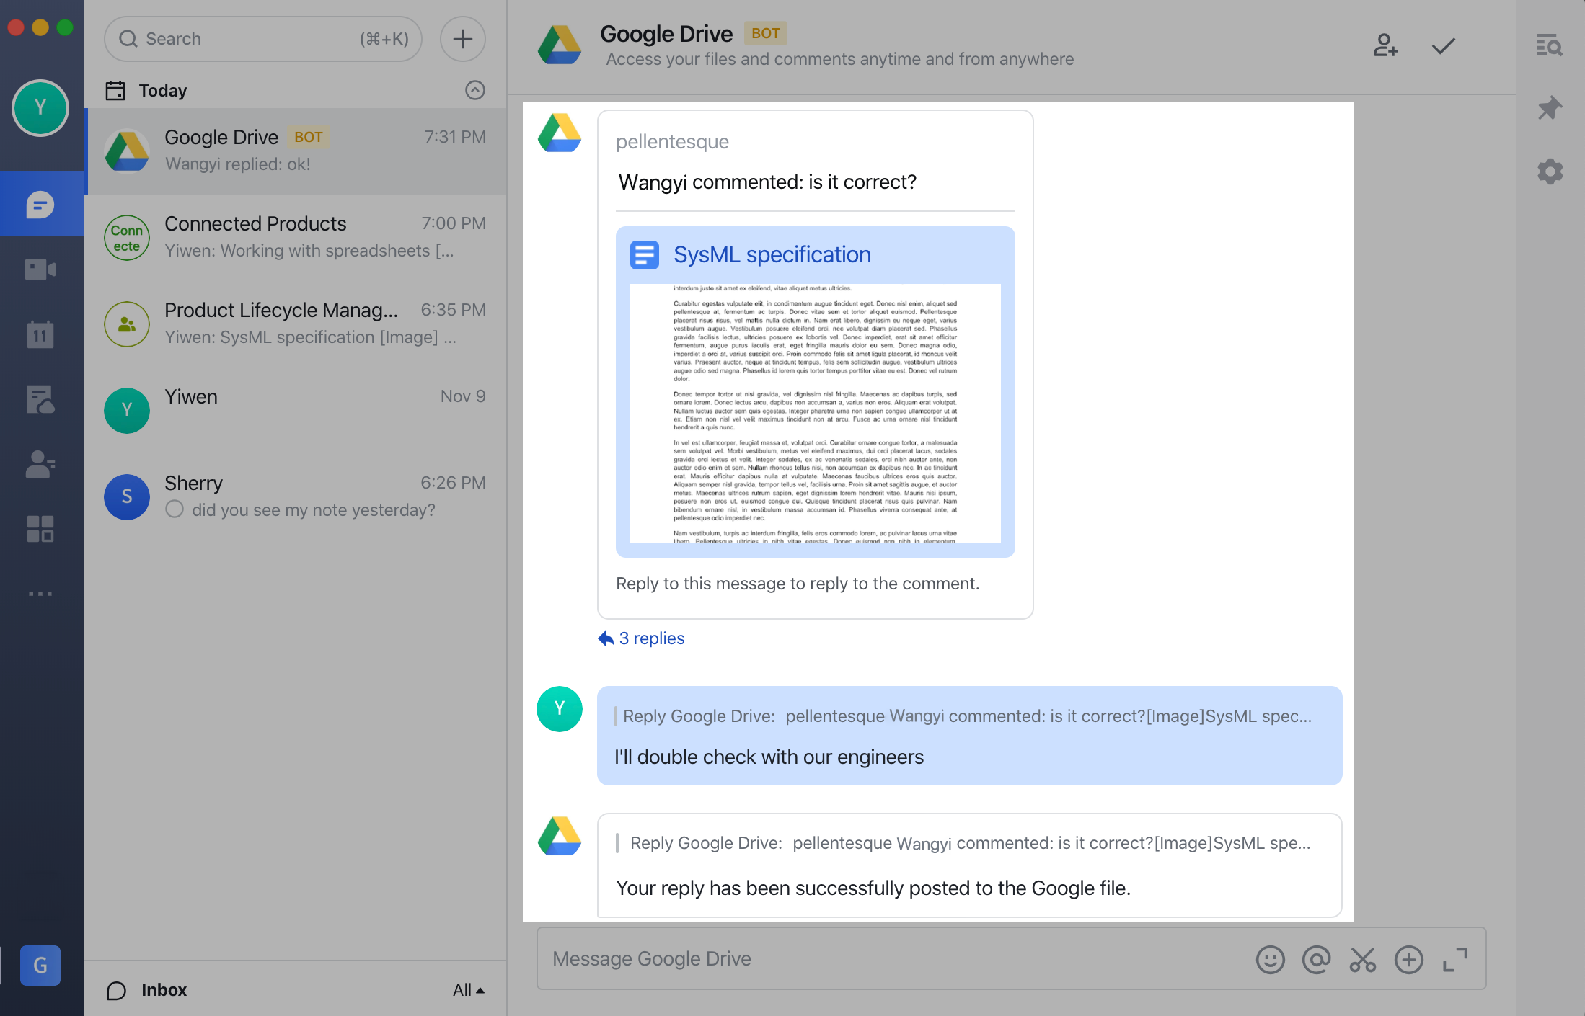Expand the message input box

pos(1454,960)
